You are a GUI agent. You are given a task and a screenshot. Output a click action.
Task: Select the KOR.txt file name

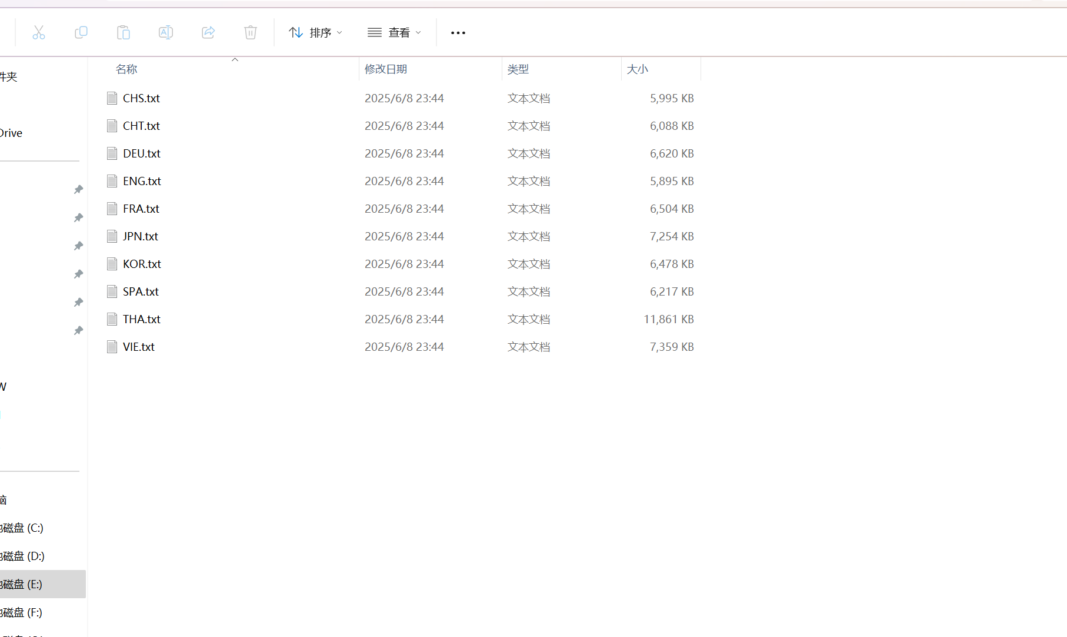coord(142,264)
